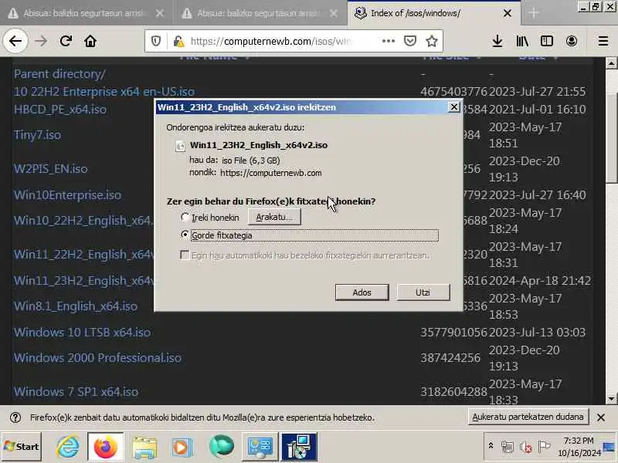
Task: Open the Firefox home page
Action: (90, 41)
